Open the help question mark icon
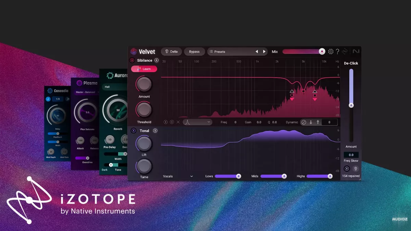The width and height of the screenshot is (411, 231). (337, 52)
